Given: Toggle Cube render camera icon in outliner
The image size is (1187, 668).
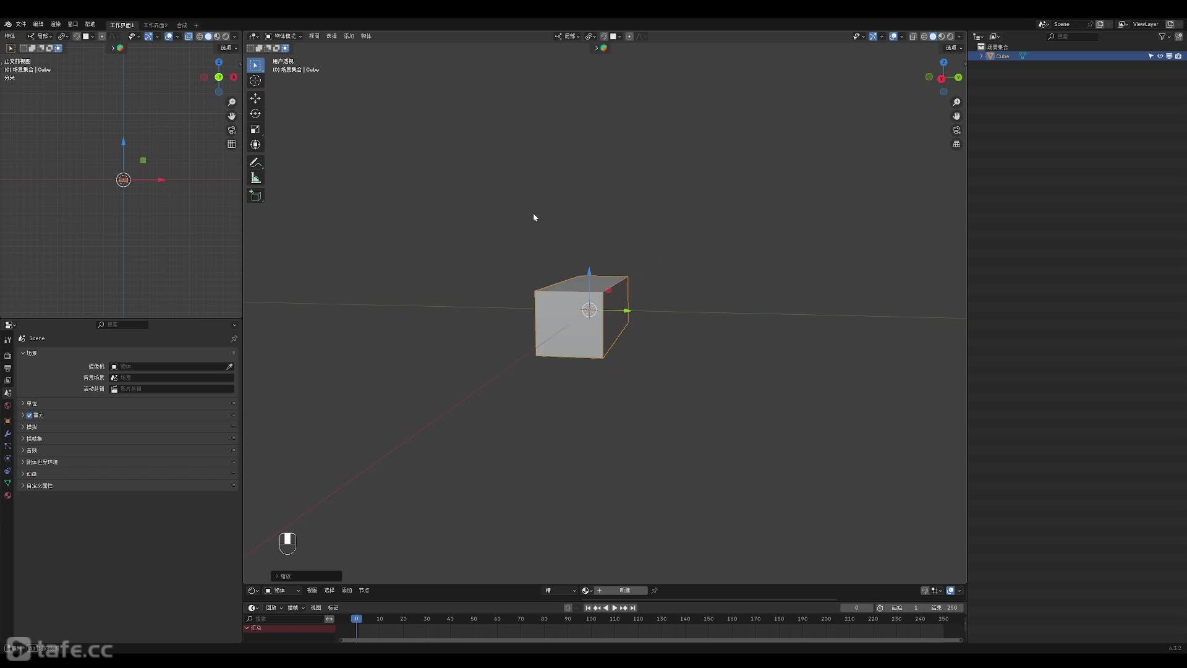Looking at the screenshot, I should 1178,56.
